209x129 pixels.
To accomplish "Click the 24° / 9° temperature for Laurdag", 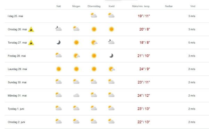I will pos(145,69).
